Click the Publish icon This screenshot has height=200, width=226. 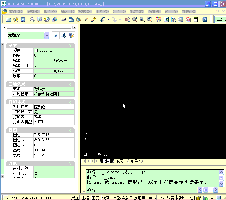click(47, 20)
